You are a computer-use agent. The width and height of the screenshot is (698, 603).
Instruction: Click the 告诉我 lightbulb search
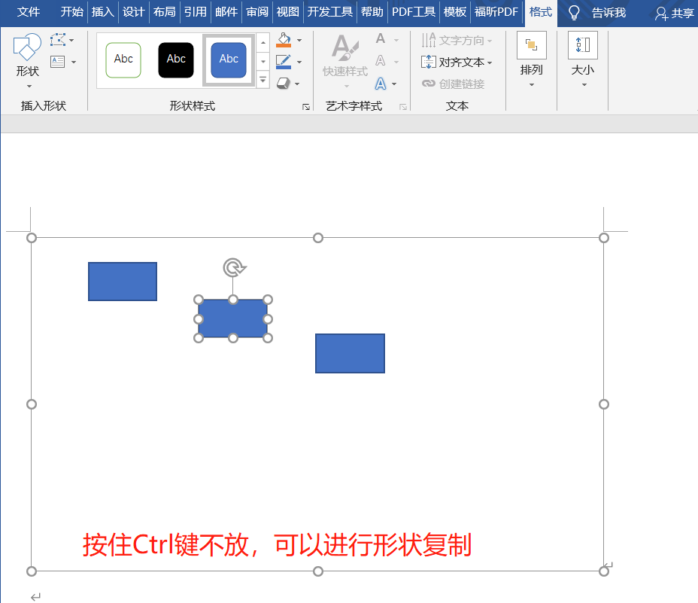(x=597, y=13)
